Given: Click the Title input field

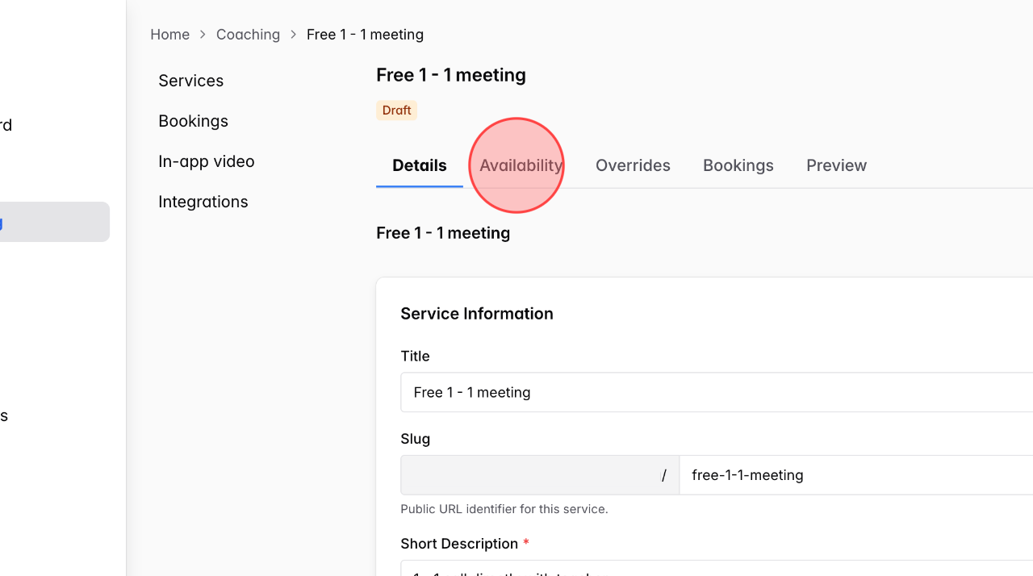Looking at the screenshot, I should [717, 392].
